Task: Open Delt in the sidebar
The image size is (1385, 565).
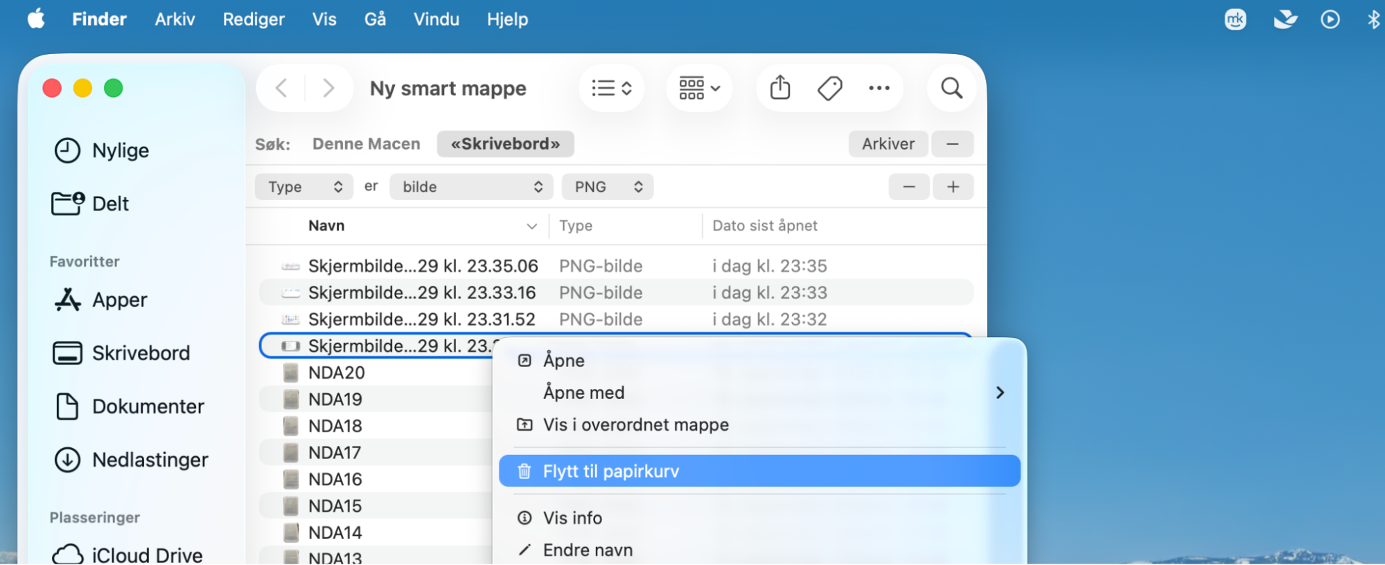Action: [x=91, y=204]
